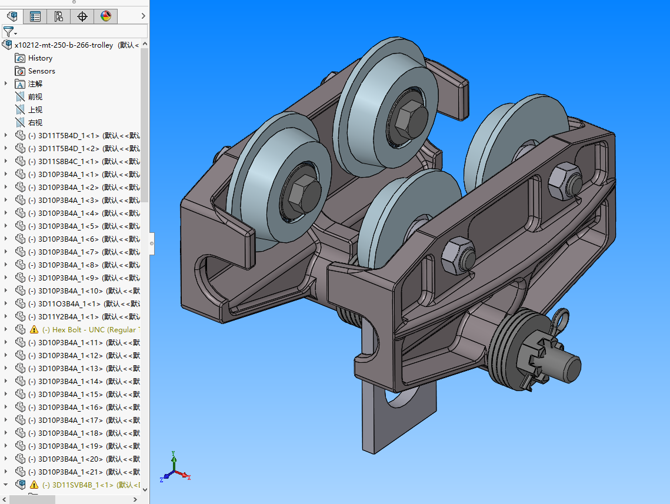Click the History label in the tree
The height and width of the screenshot is (504, 670).
pos(40,58)
